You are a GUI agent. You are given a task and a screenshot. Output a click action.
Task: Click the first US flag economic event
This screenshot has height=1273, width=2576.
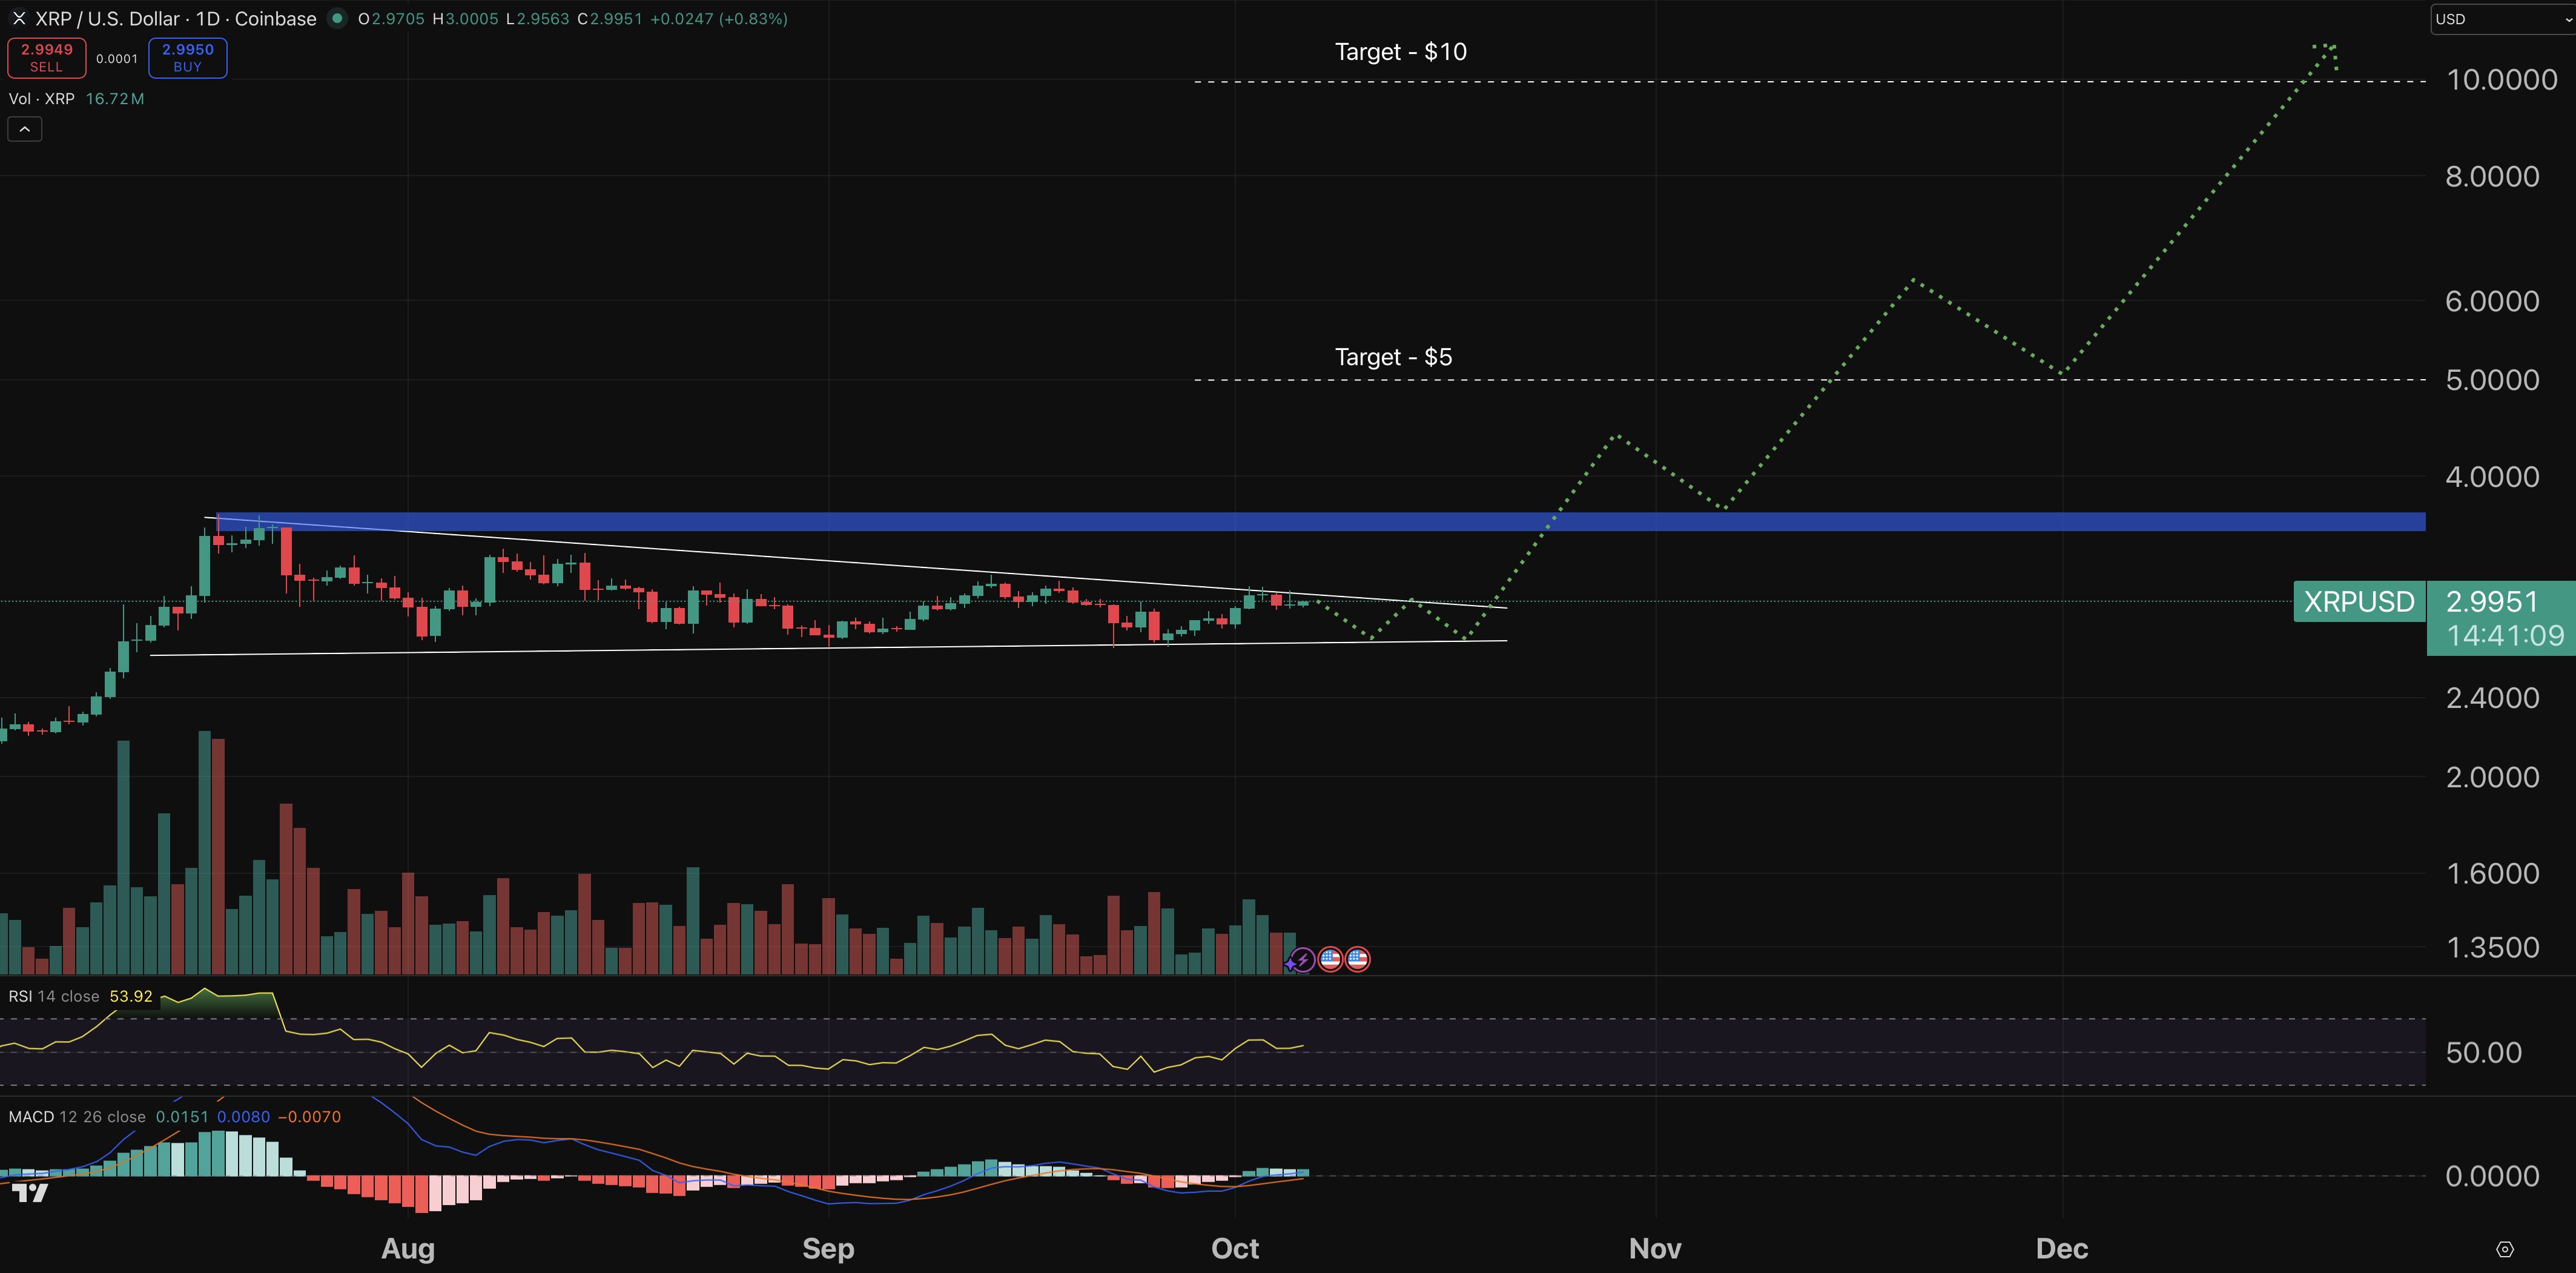pos(1330,960)
